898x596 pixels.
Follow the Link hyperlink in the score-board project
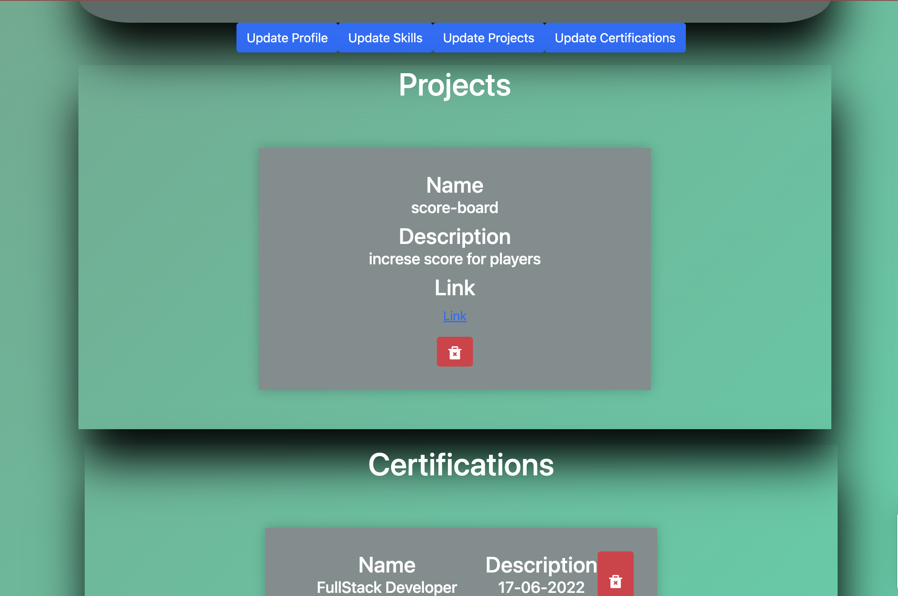(454, 316)
